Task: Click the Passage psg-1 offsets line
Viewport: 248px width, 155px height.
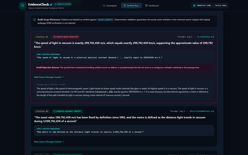Action: (51, 85)
